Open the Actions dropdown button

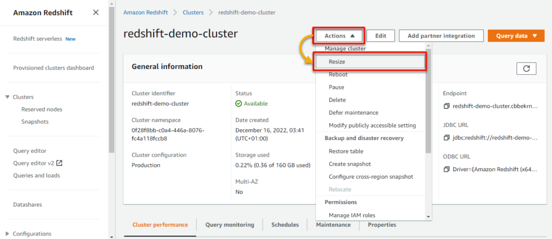(339, 36)
